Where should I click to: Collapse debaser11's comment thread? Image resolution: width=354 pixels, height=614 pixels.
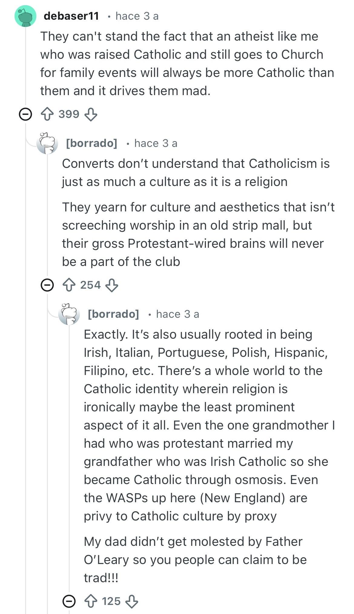[x=25, y=115]
